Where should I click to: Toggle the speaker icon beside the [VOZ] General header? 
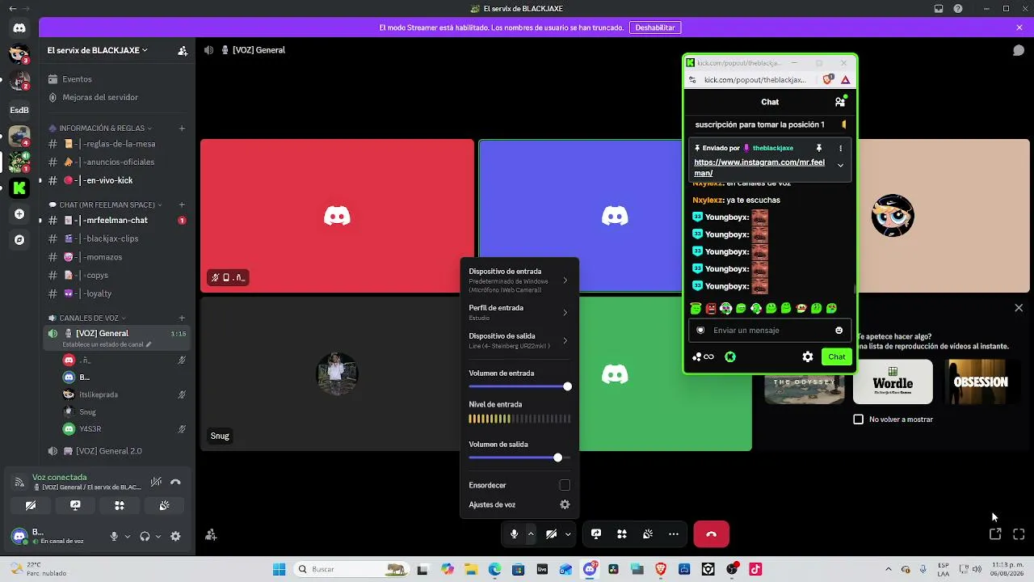pos(208,50)
